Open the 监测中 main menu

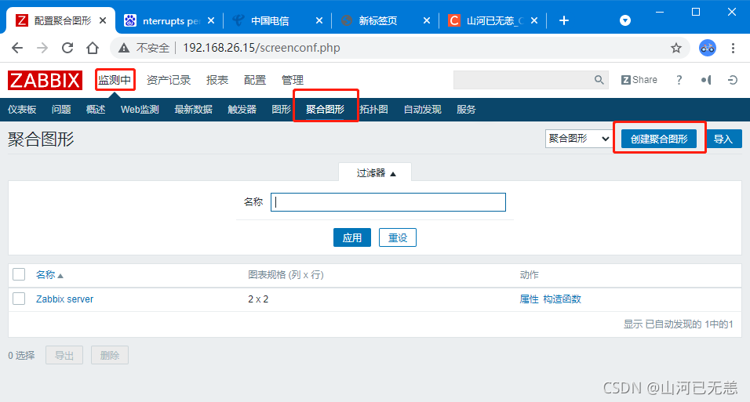point(115,80)
